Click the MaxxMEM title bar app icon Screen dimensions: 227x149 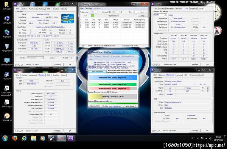89,52
